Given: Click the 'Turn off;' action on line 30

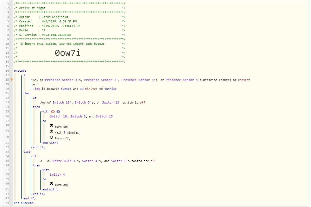Looking at the screenshot, I should click(x=62, y=138).
